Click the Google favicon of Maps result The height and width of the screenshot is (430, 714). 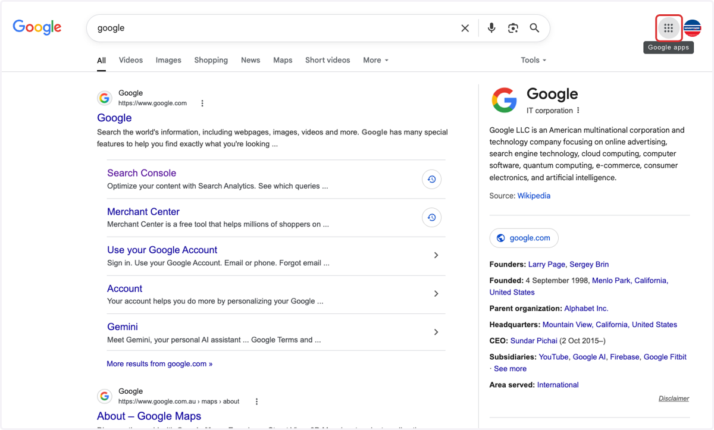click(105, 396)
